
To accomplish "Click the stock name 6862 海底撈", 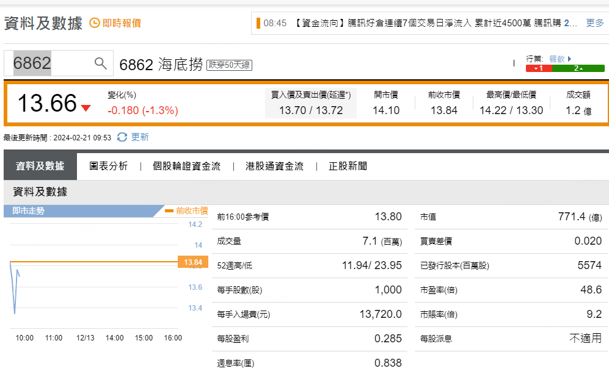I will 161,65.
